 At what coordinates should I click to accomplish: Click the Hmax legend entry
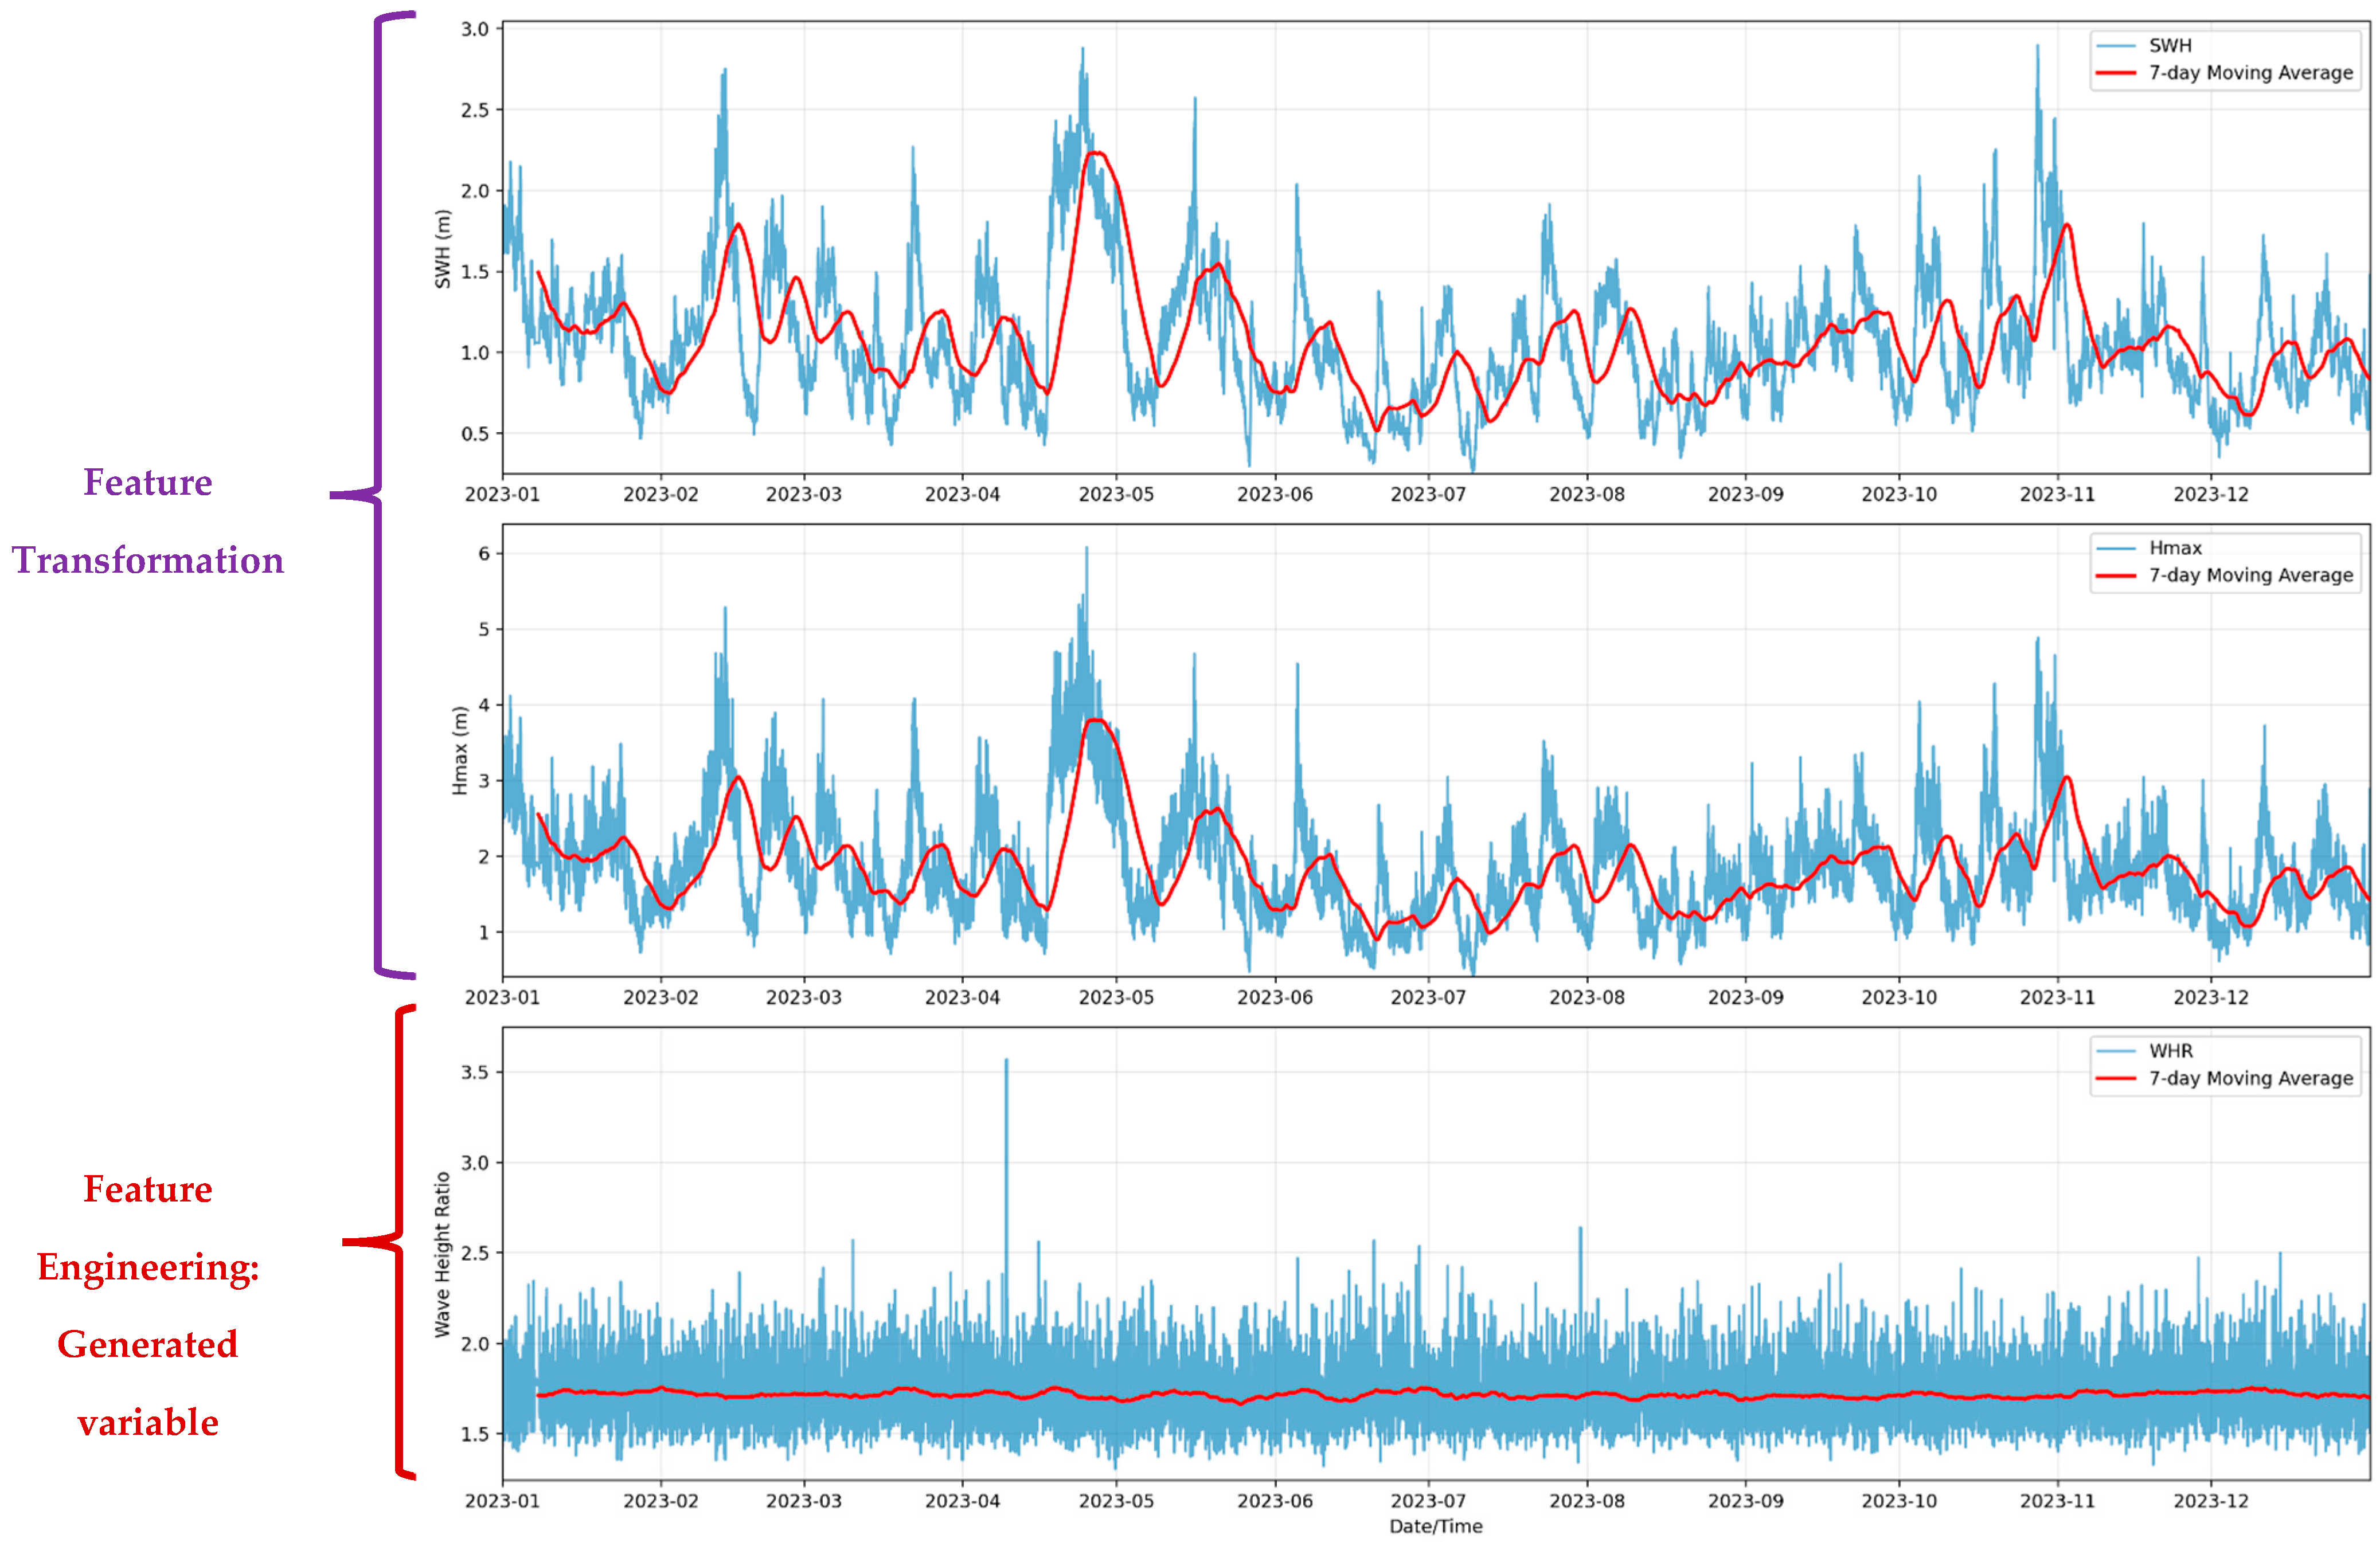pos(2175,548)
